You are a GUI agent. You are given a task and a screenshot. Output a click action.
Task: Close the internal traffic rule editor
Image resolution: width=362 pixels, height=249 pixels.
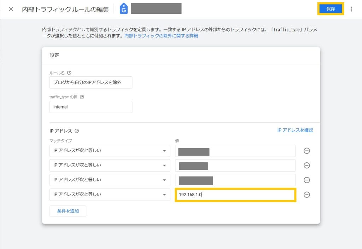[11, 9]
